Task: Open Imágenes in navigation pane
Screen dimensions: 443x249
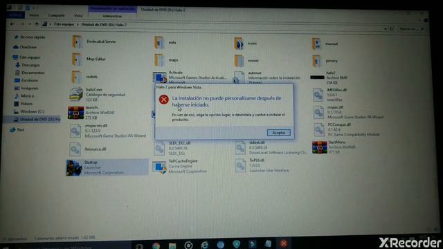Action: (26, 88)
